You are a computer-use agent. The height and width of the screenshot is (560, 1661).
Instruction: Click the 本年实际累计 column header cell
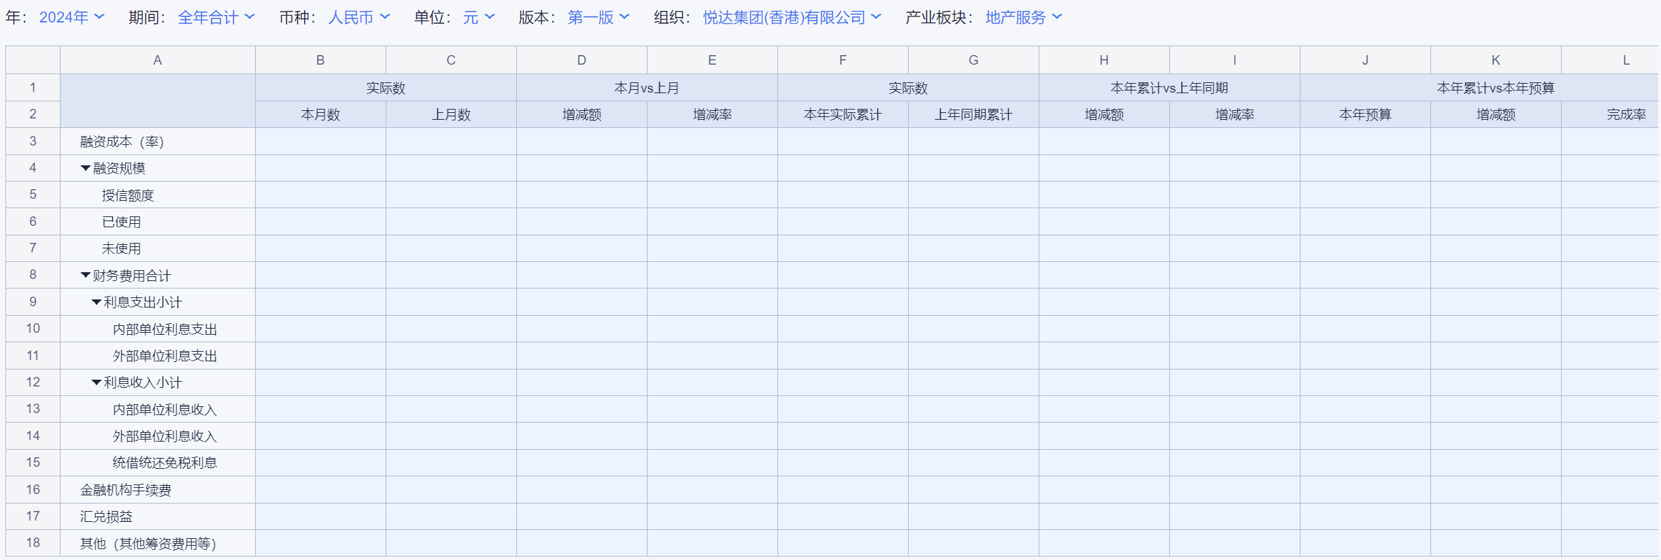point(843,114)
